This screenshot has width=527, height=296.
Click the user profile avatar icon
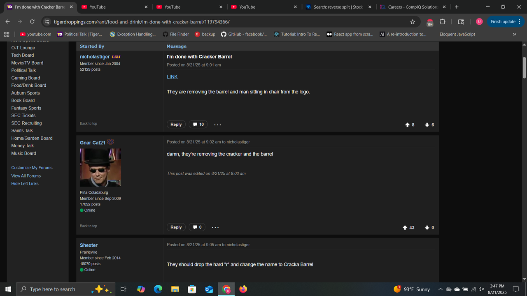coord(479,22)
